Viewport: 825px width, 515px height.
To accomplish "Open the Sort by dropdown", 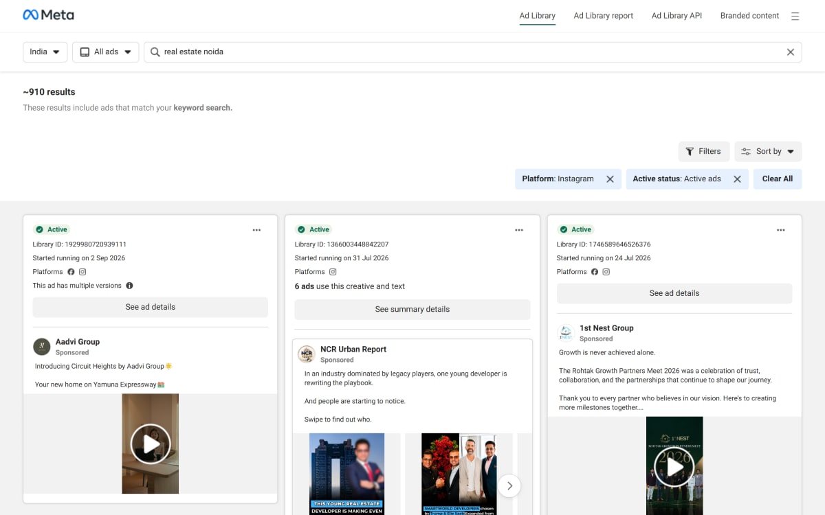I will [768, 152].
